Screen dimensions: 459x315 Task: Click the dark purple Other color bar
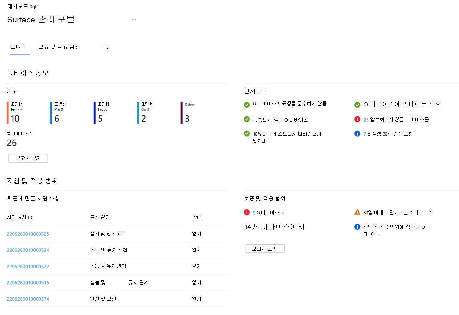coord(182,113)
